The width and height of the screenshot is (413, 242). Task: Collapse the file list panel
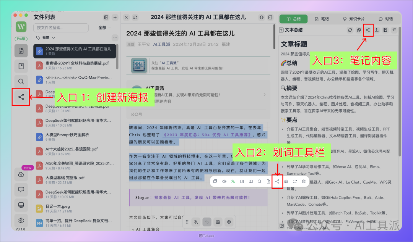106,17
